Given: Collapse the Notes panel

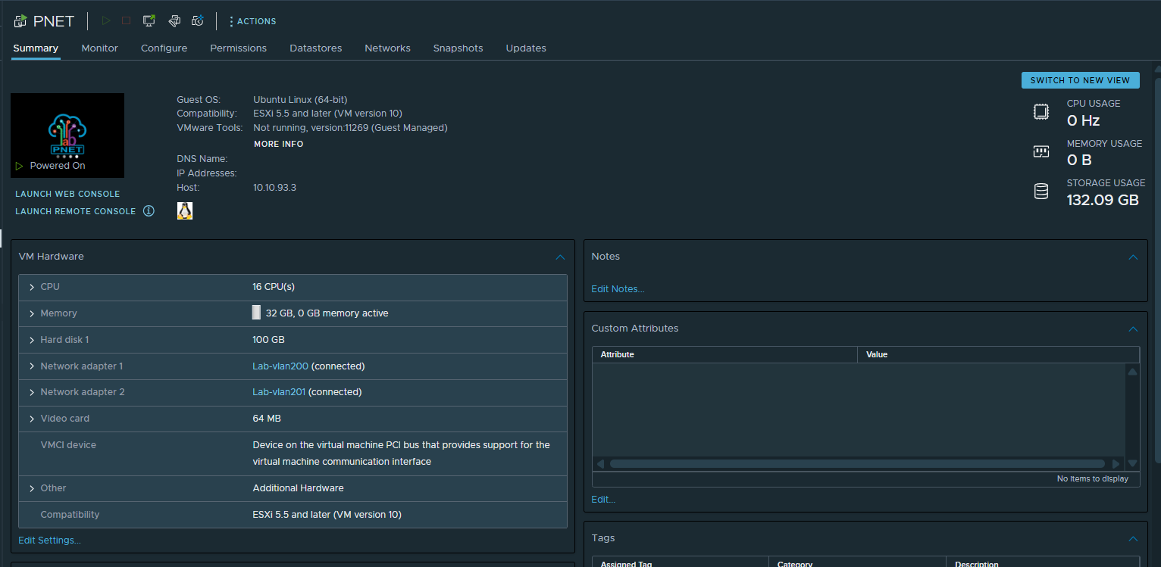Looking at the screenshot, I should [1133, 257].
